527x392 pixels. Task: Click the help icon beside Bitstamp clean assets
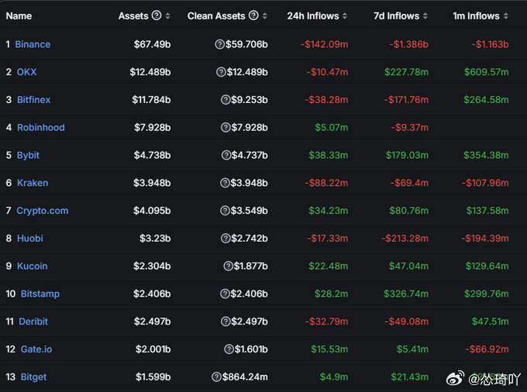click(x=225, y=294)
